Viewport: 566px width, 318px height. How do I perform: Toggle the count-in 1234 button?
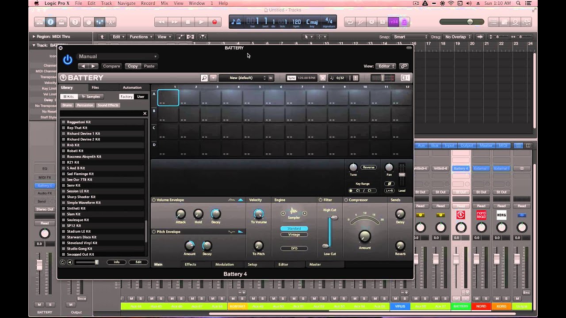point(393,22)
